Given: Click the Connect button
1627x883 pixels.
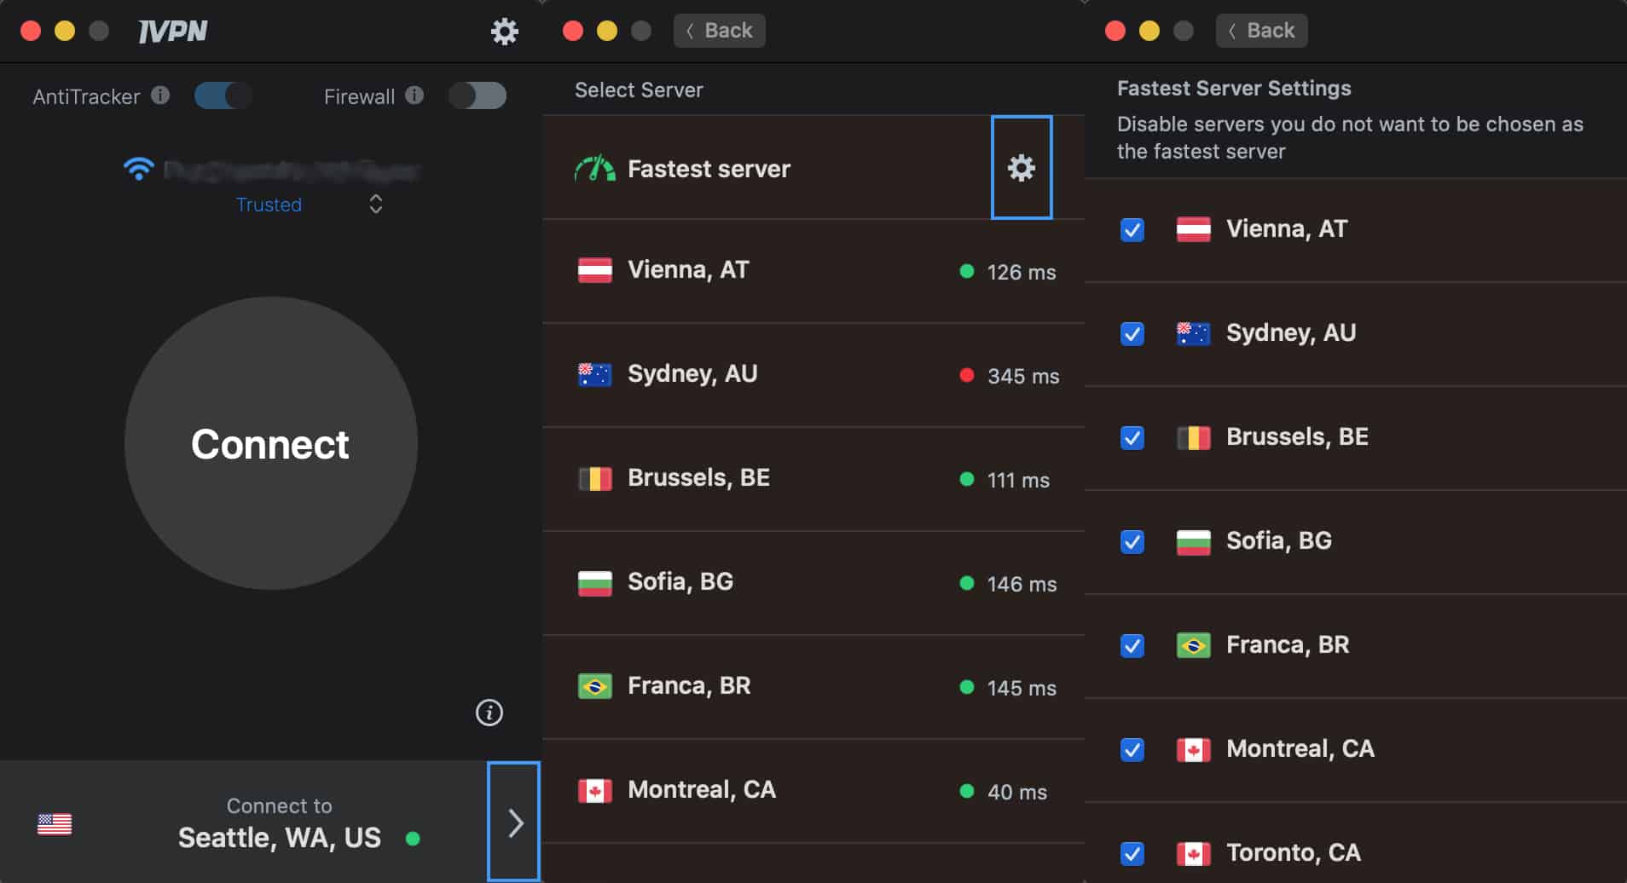Looking at the screenshot, I should tap(270, 443).
